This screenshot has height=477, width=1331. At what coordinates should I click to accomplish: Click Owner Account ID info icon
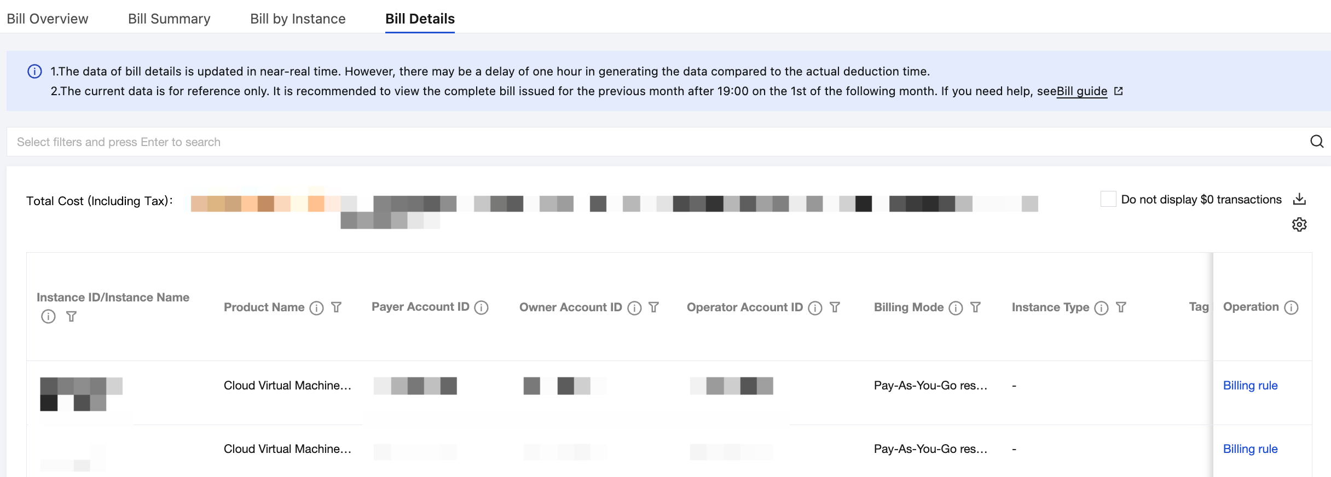pos(634,308)
